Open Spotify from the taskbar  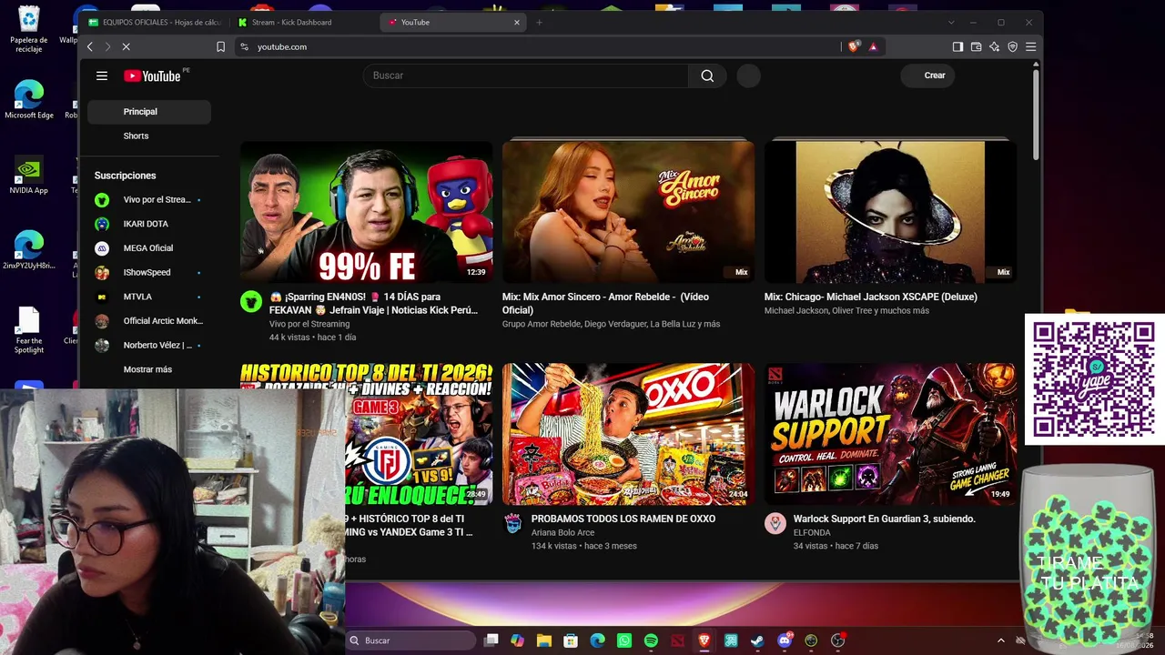point(651,640)
